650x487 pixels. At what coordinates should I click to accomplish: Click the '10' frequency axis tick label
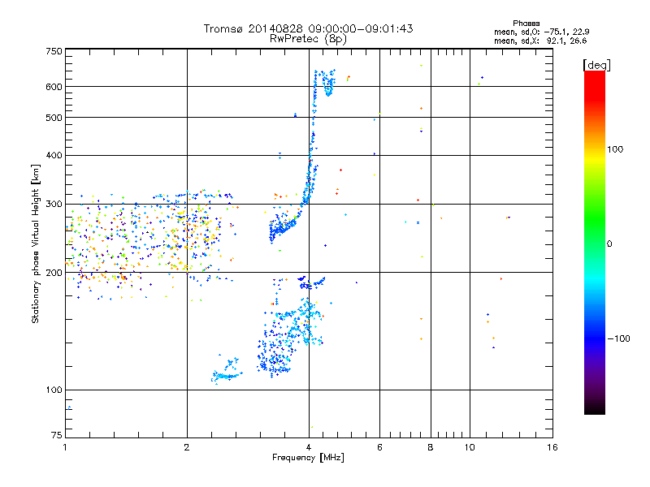pyautogui.click(x=470, y=447)
